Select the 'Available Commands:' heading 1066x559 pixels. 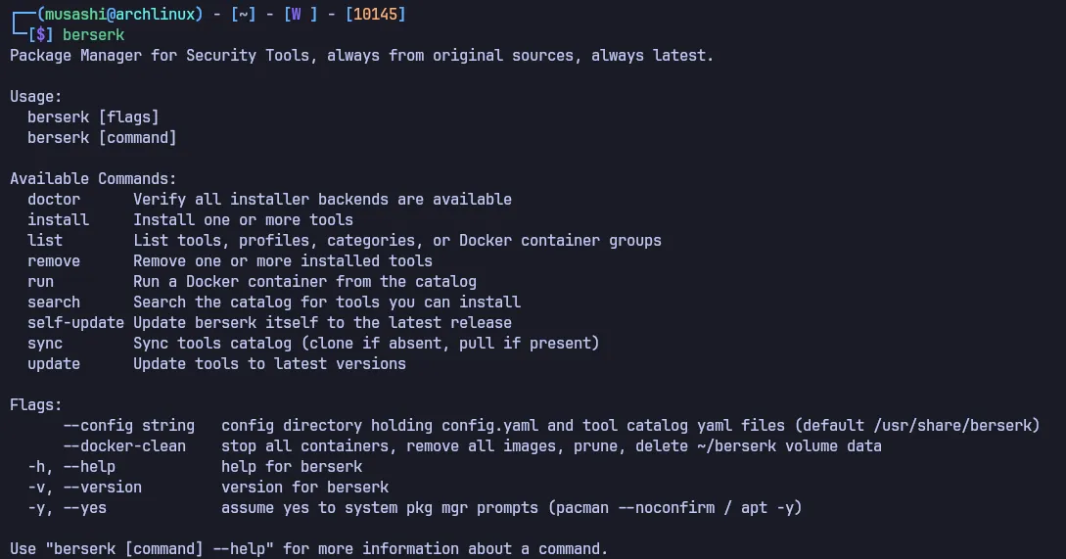(93, 179)
